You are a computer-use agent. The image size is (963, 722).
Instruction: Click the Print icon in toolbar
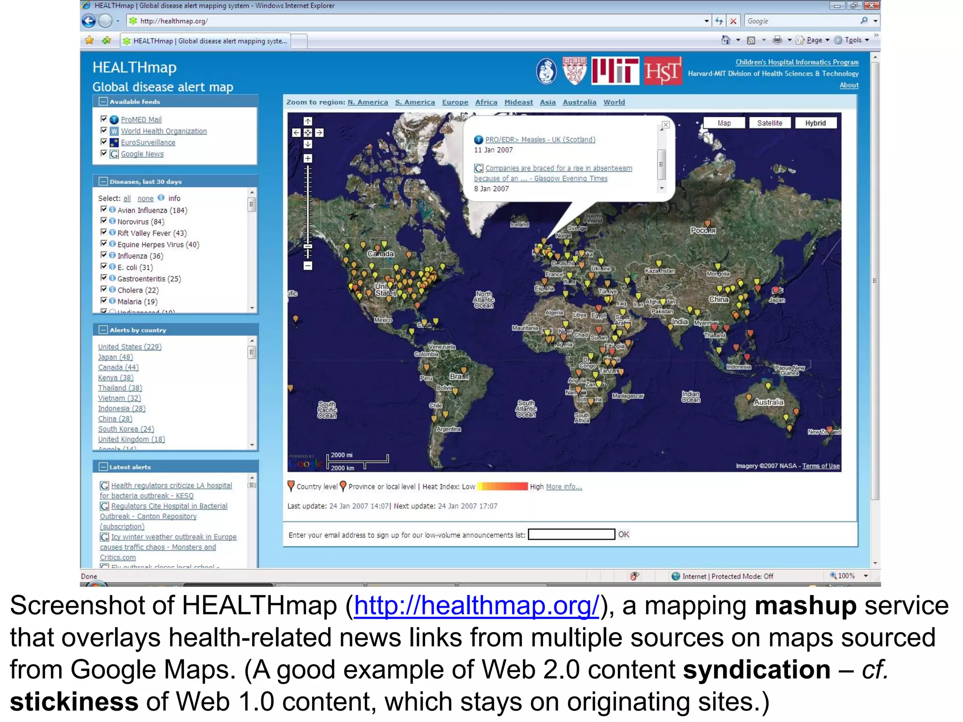(777, 40)
